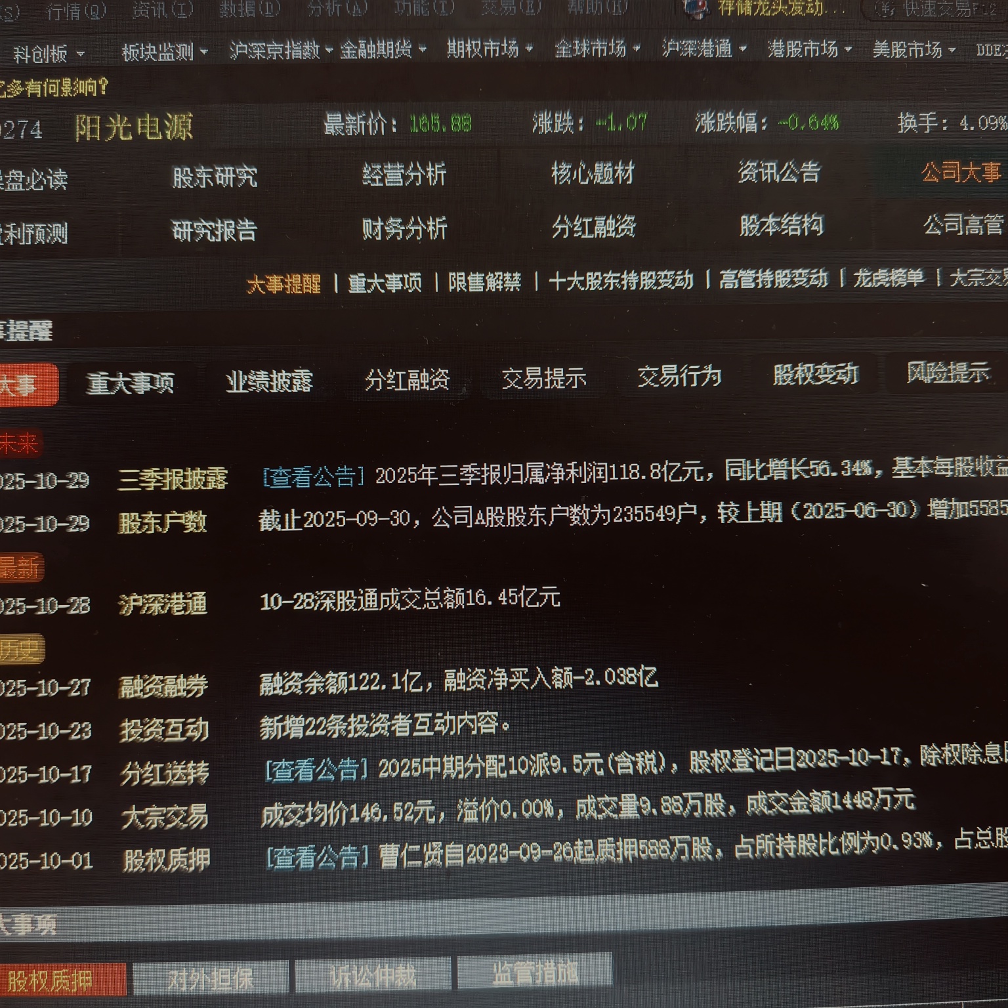Go to 股本结构 section
The image size is (1008, 1008).
pos(781,226)
